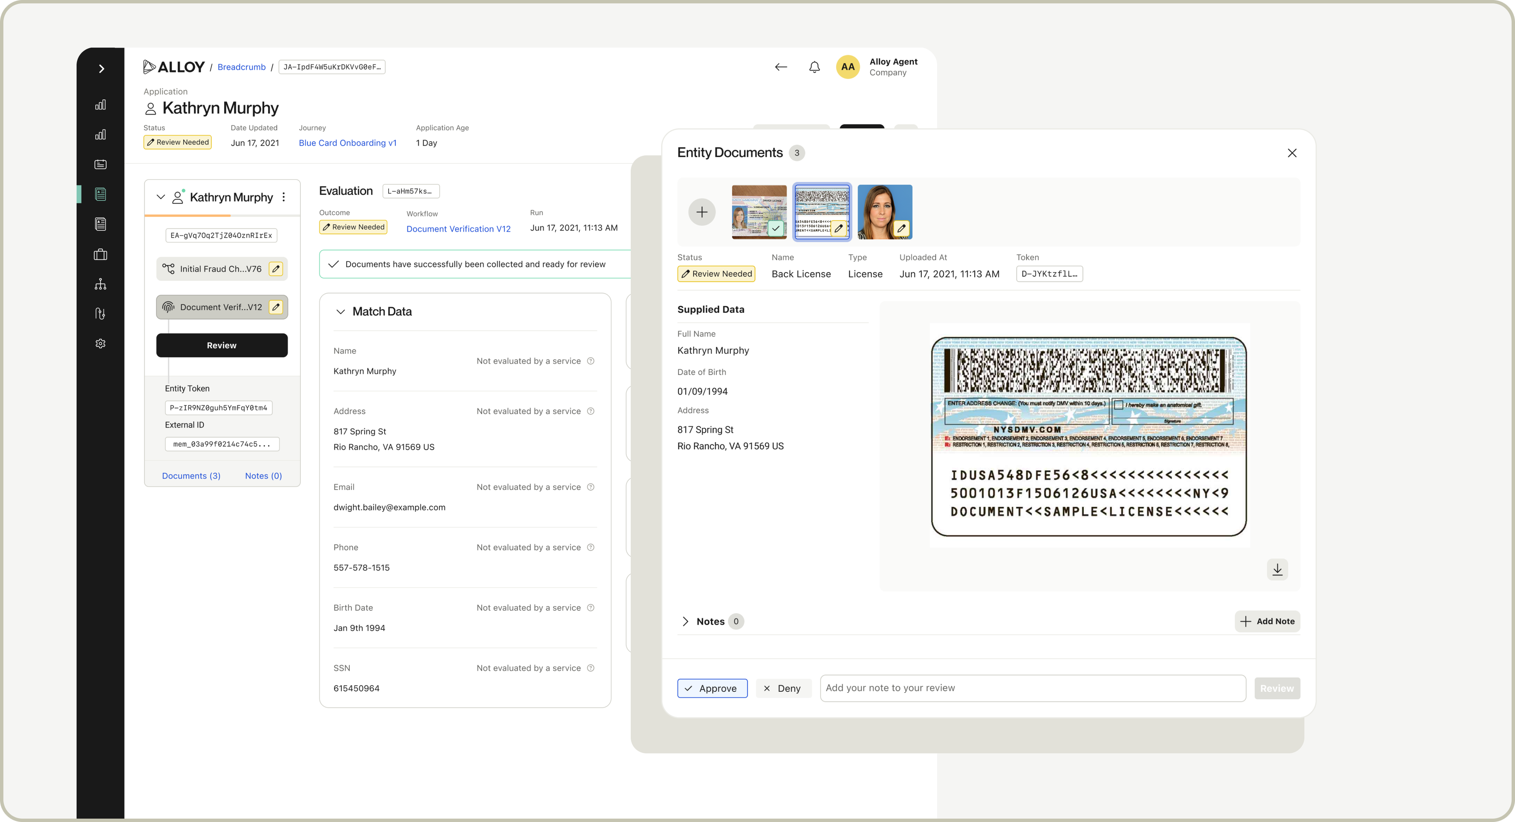The image size is (1515, 822).
Task: Collapse the Kathryn Murphy entity card
Action: tap(161, 197)
